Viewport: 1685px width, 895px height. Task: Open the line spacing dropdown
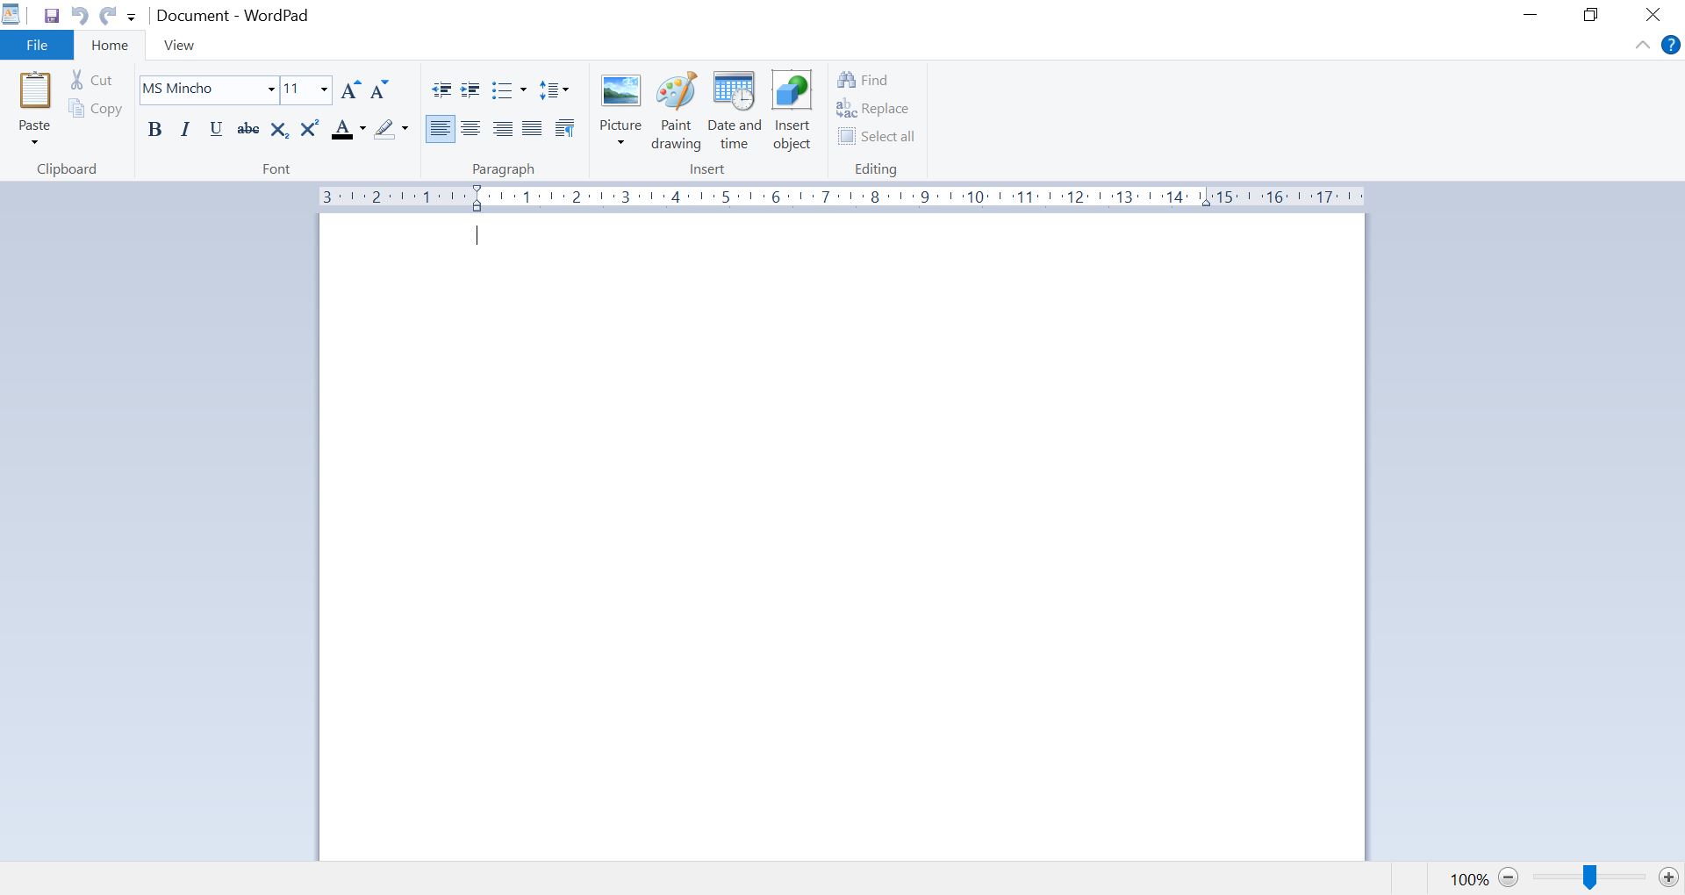click(x=565, y=89)
